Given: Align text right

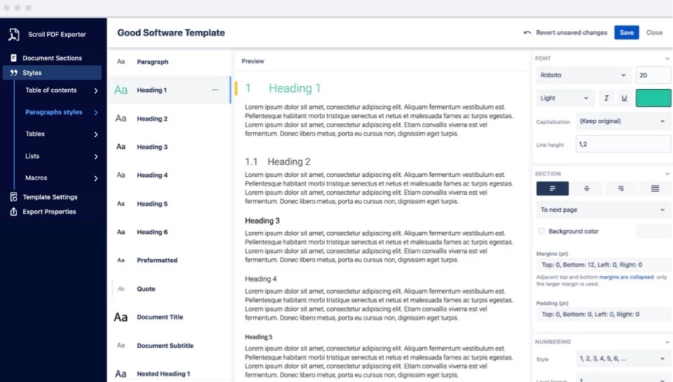Looking at the screenshot, I should pos(620,189).
